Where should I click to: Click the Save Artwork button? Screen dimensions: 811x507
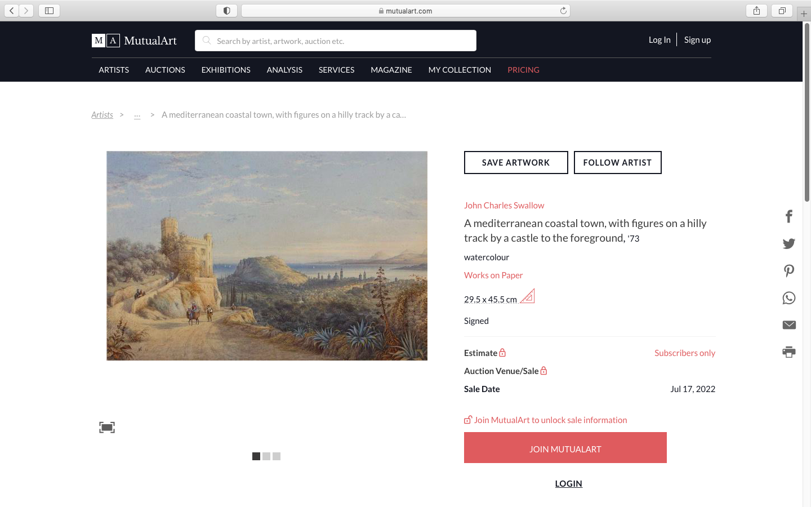[516, 163]
